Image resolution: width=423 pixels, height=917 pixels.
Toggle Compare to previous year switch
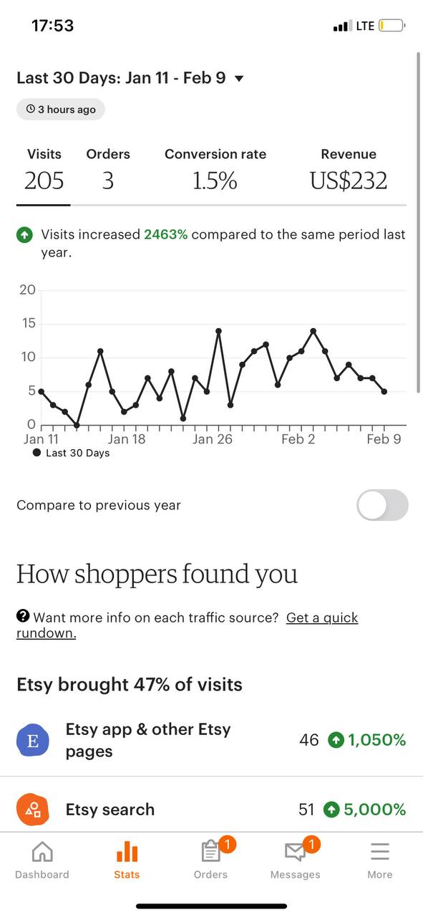[x=382, y=505]
